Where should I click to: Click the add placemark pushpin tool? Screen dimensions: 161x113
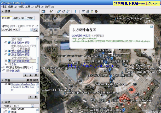pos(51,11)
